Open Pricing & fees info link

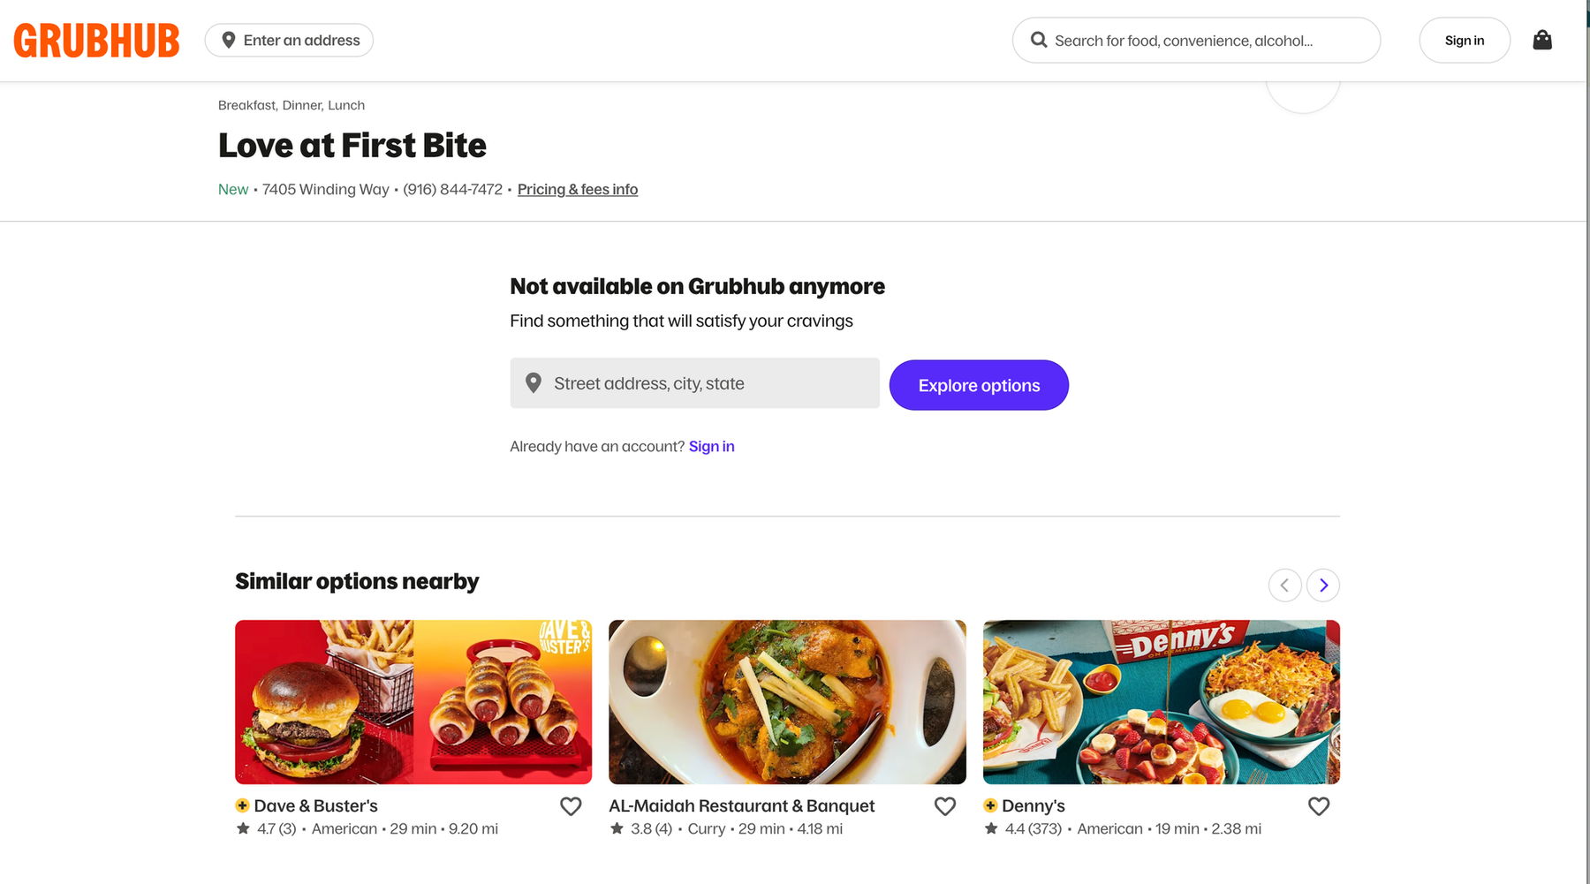[x=578, y=189]
